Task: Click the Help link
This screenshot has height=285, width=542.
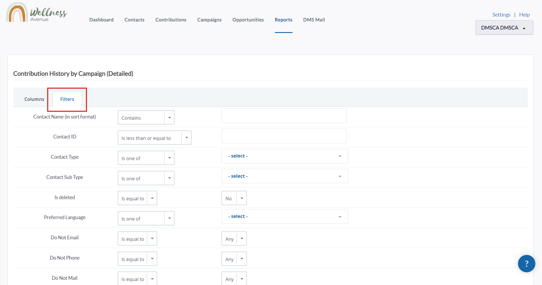Action: pyautogui.click(x=524, y=15)
